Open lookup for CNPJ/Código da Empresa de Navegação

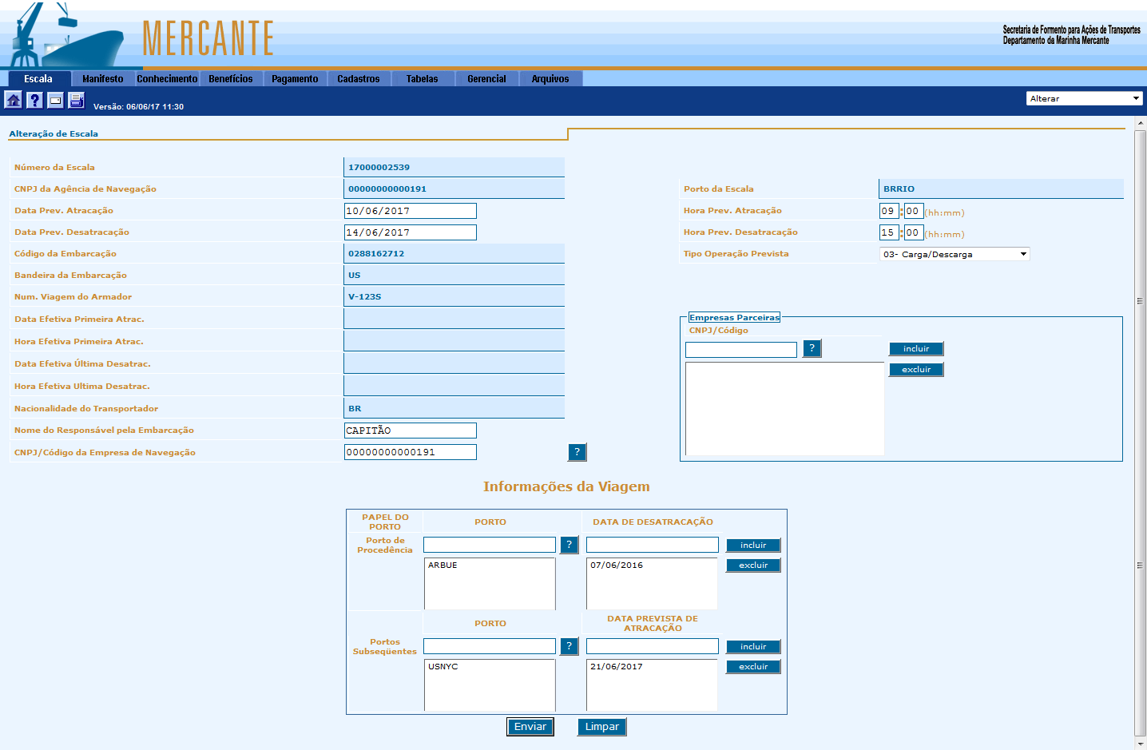577,452
